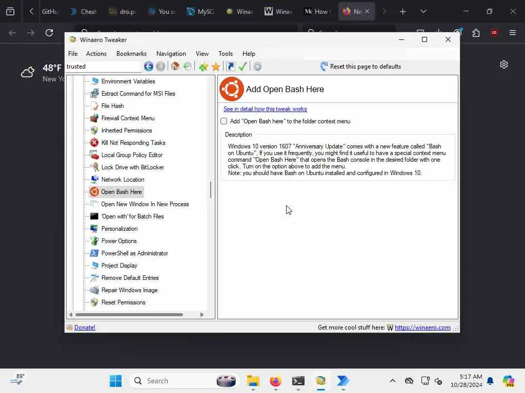The image size is (525, 393).
Task: Reload the browser page
Action: pos(49,33)
